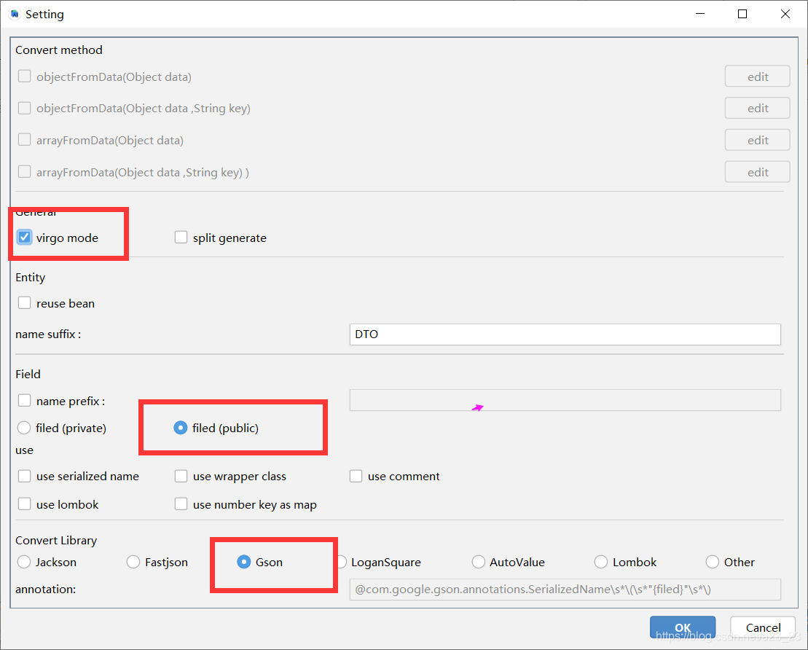Select Other convert library

[713, 562]
